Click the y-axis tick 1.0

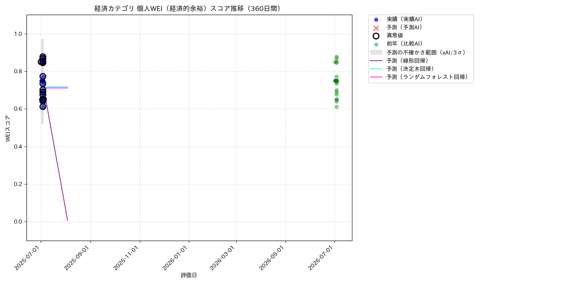(x=18, y=34)
